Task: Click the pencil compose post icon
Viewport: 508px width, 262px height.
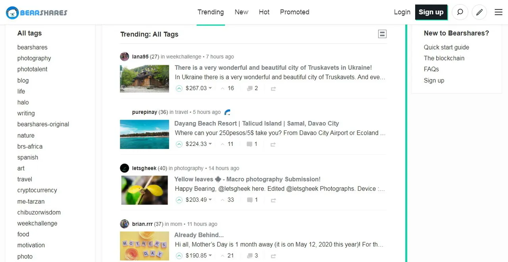Action: (479, 12)
